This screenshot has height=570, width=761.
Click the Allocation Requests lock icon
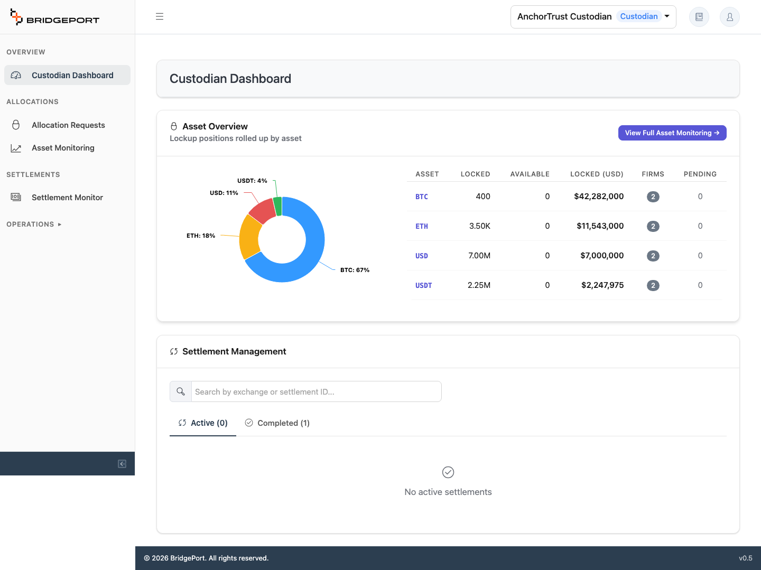(x=16, y=125)
